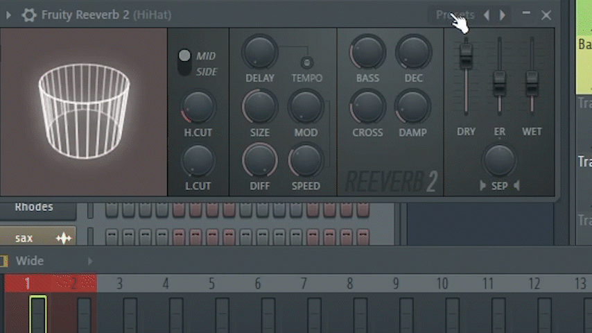
Task: Select mixer track 1 header
Action: [27, 283]
